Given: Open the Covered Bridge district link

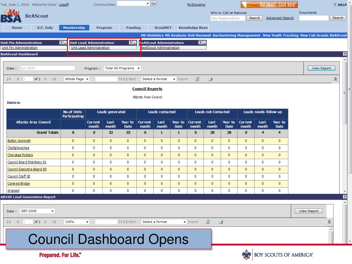Looking at the screenshot, I should point(19,184).
